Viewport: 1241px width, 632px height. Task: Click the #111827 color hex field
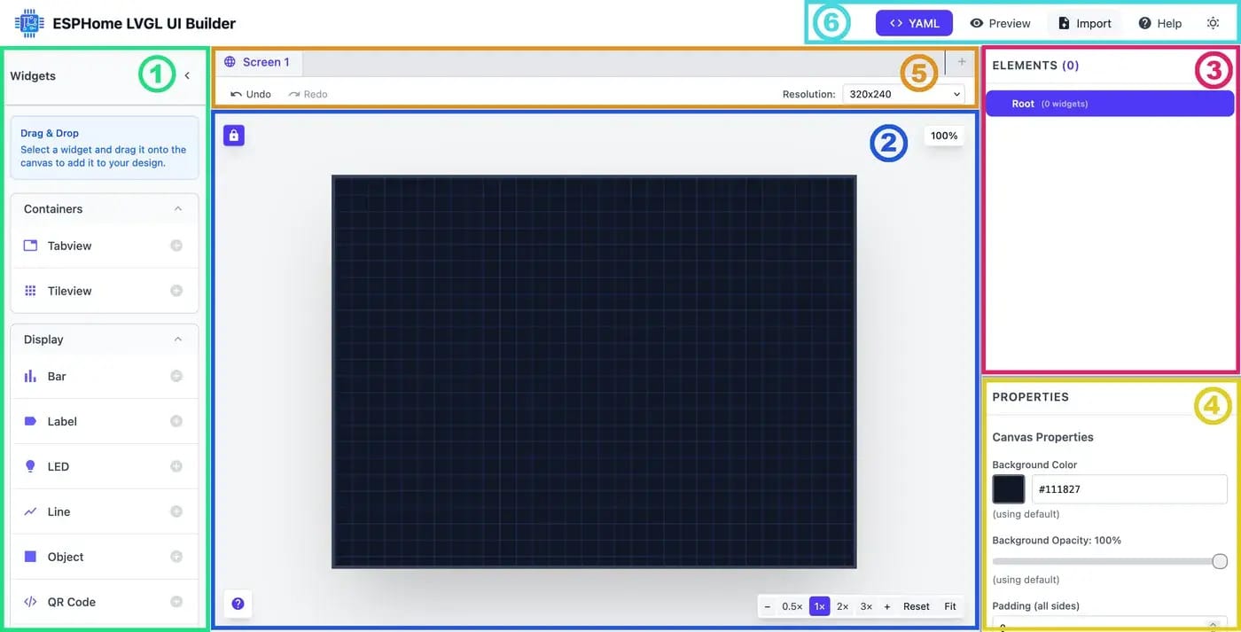[1129, 489]
